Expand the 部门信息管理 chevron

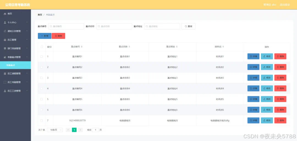[x=27, y=48]
